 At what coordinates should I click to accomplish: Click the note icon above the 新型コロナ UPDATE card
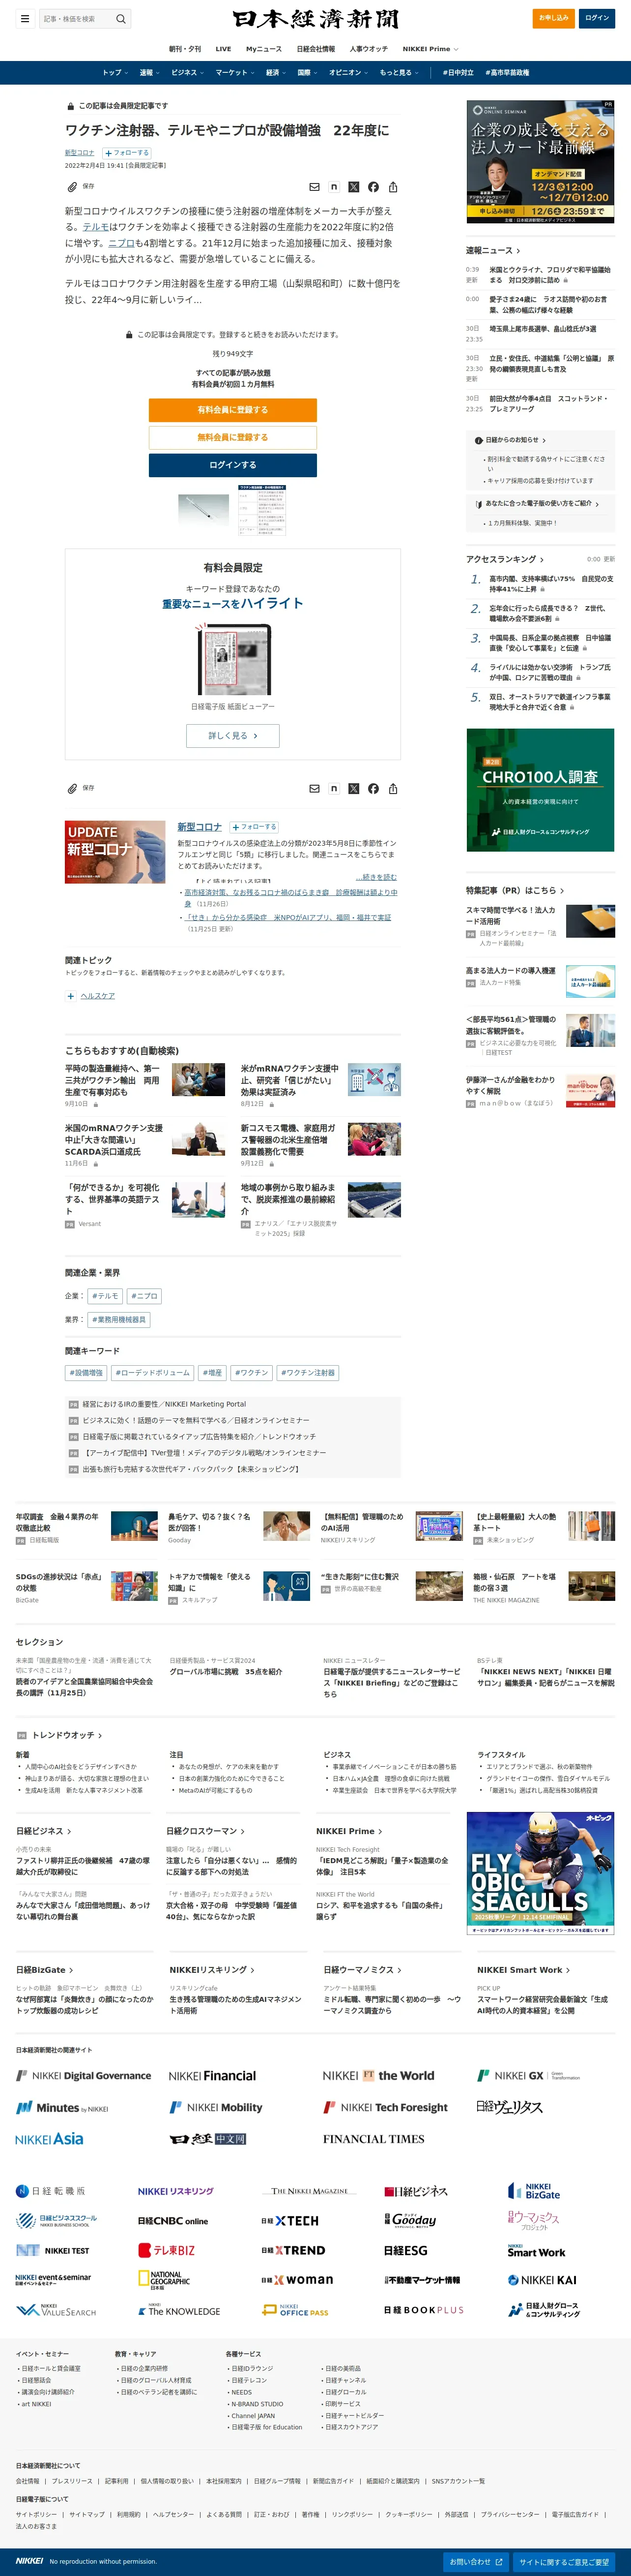click(x=334, y=789)
